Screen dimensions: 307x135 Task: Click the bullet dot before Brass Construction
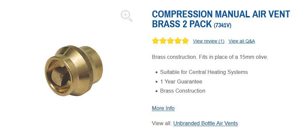156,91
